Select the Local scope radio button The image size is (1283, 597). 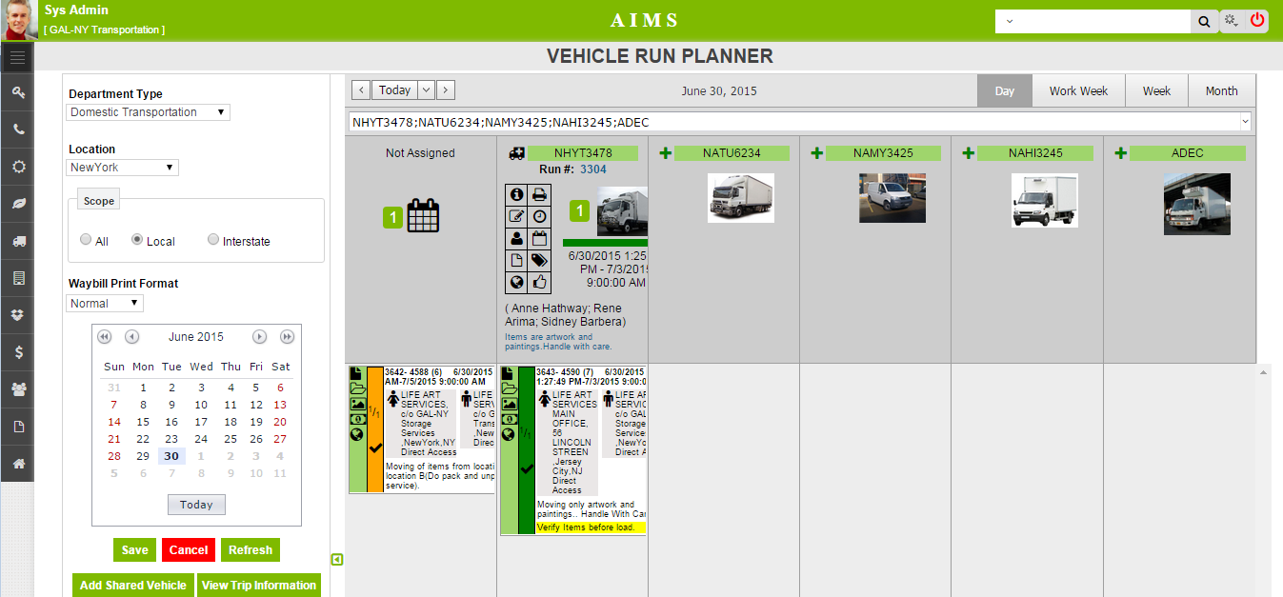coord(137,240)
